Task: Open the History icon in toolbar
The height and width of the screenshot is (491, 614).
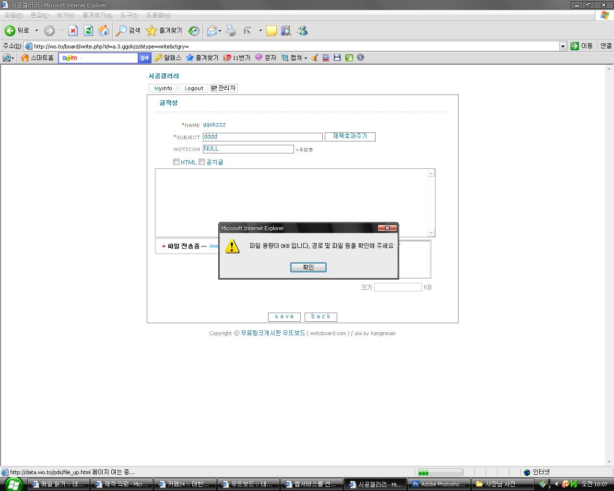Action: pyautogui.click(x=194, y=31)
